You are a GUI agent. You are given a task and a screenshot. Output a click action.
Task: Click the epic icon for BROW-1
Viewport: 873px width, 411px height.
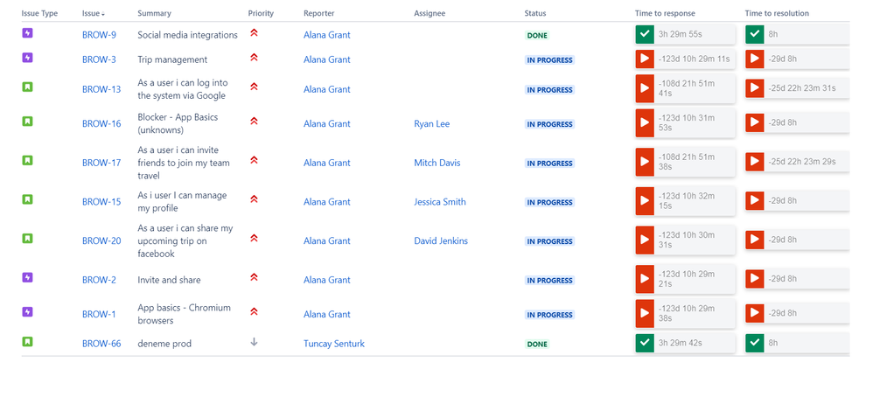coord(27,312)
